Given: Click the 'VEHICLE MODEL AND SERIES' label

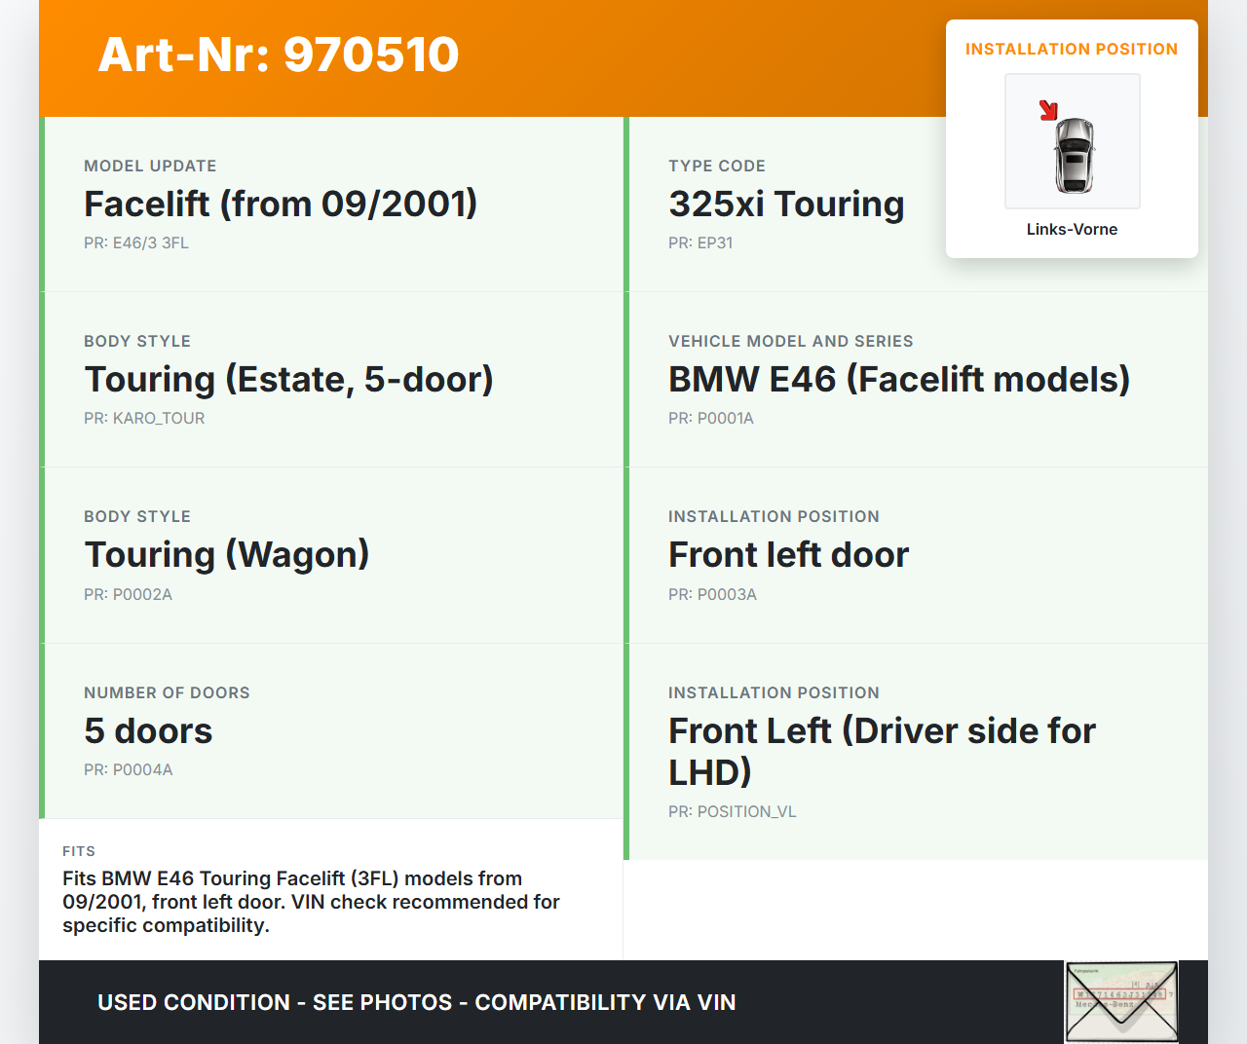Looking at the screenshot, I should [791, 341].
